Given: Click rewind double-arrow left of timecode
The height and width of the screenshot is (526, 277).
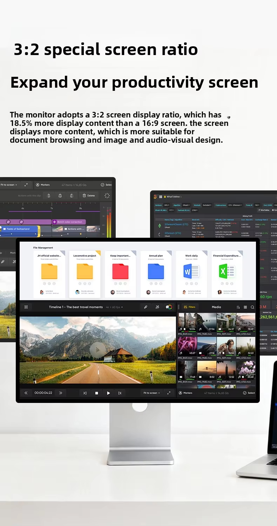Looking at the screenshot, I should (26, 393).
